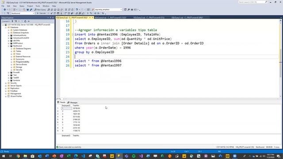The image size is (283, 159).
Task: Open Chrome from the taskbar
Action: 18,156
